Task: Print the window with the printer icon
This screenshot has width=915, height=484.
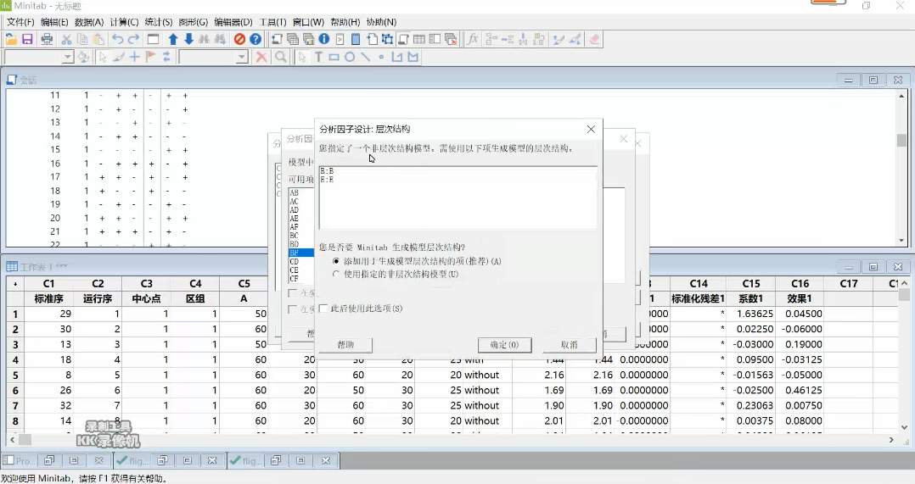Action: click(x=47, y=39)
